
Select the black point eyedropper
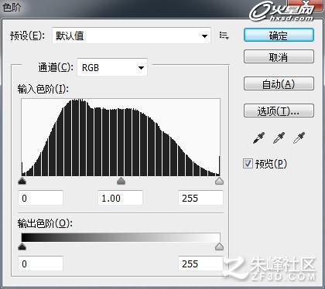(259, 138)
